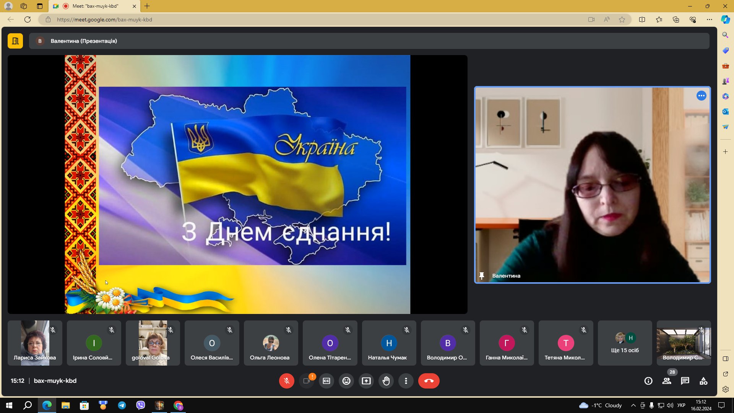The image size is (734, 413).
Task: Add a new app to the Edge sidebar
Action: pyautogui.click(x=725, y=152)
